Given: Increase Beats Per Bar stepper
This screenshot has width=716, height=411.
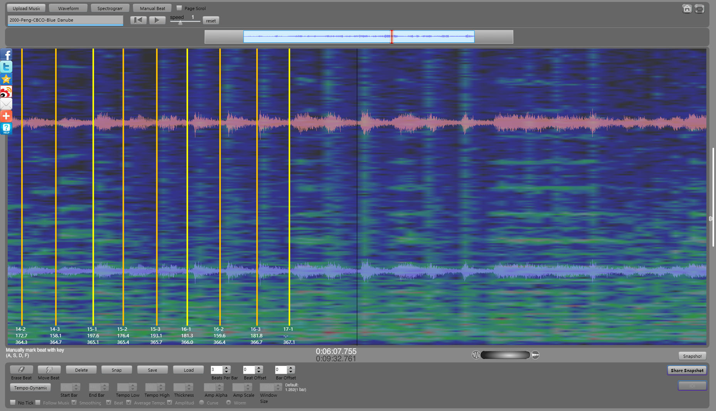Looking at the screenshot, I should click(227, 368).
